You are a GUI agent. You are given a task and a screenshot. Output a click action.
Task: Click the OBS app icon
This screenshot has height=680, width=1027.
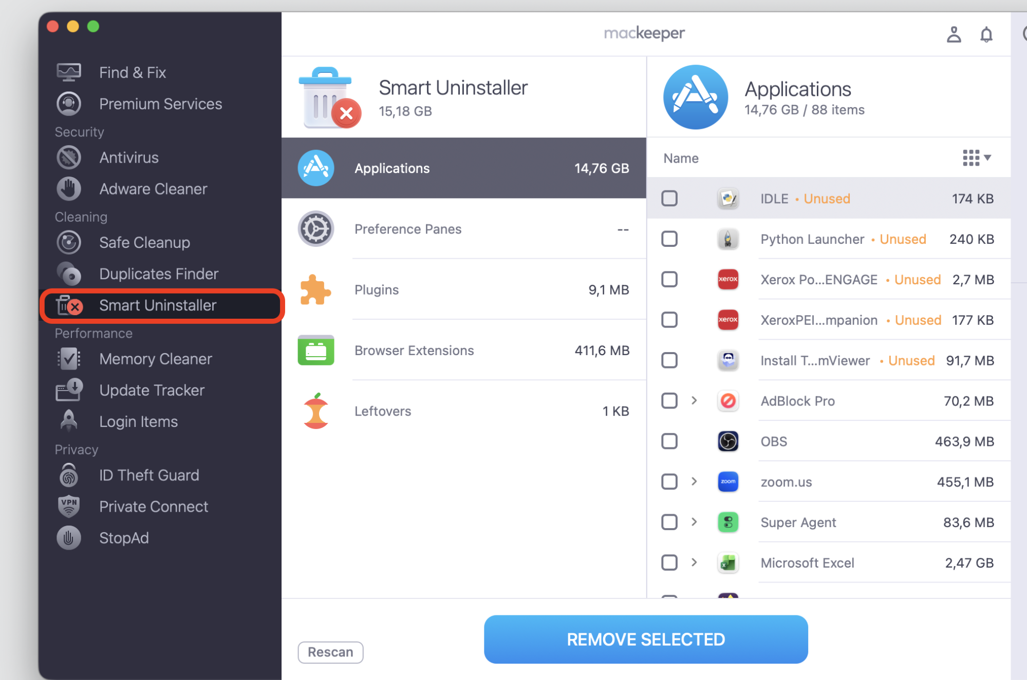(728, 441)
